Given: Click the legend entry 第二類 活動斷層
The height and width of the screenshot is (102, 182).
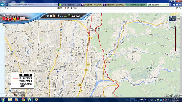Looking at the screenshot, I should (x=22, y=81).
